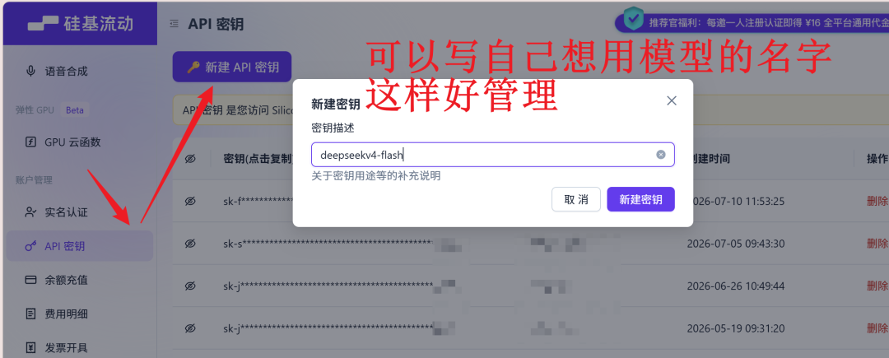889x358 pixels.
Task: Click the shield badge icon in the top banner
Action: tap(633, 19)
